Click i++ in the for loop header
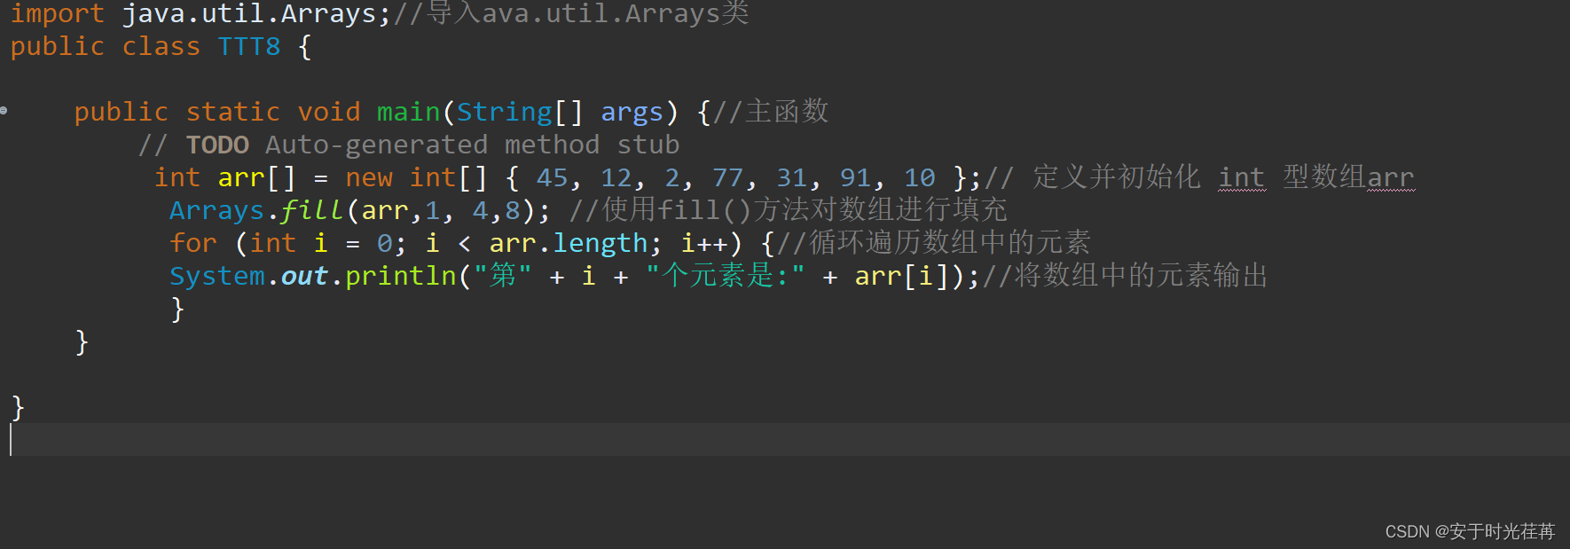Screen dimensions: 1570x549 (704, 243)
